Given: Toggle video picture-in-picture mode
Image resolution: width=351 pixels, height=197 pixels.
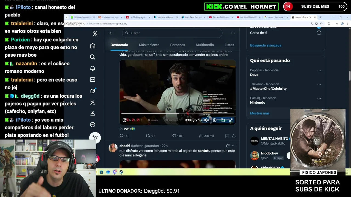Looking at the screenshot, I should click(223, 120).
